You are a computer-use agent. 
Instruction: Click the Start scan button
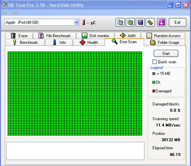coord(166,53)
